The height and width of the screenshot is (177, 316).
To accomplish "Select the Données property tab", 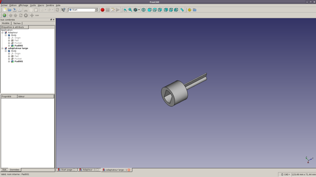I will tap(15, 170).
